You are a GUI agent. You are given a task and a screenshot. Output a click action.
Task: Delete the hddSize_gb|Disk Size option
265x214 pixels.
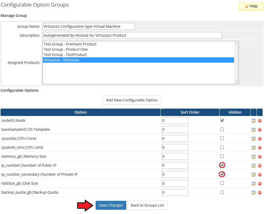click(x=260, y=184)
